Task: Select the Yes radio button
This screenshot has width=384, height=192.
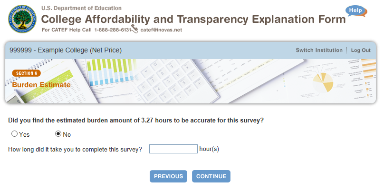Action: [14, 134]
